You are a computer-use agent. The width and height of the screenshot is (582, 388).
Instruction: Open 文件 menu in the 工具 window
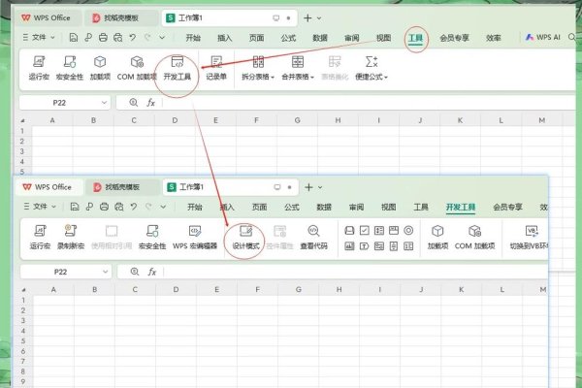[39, 37]
